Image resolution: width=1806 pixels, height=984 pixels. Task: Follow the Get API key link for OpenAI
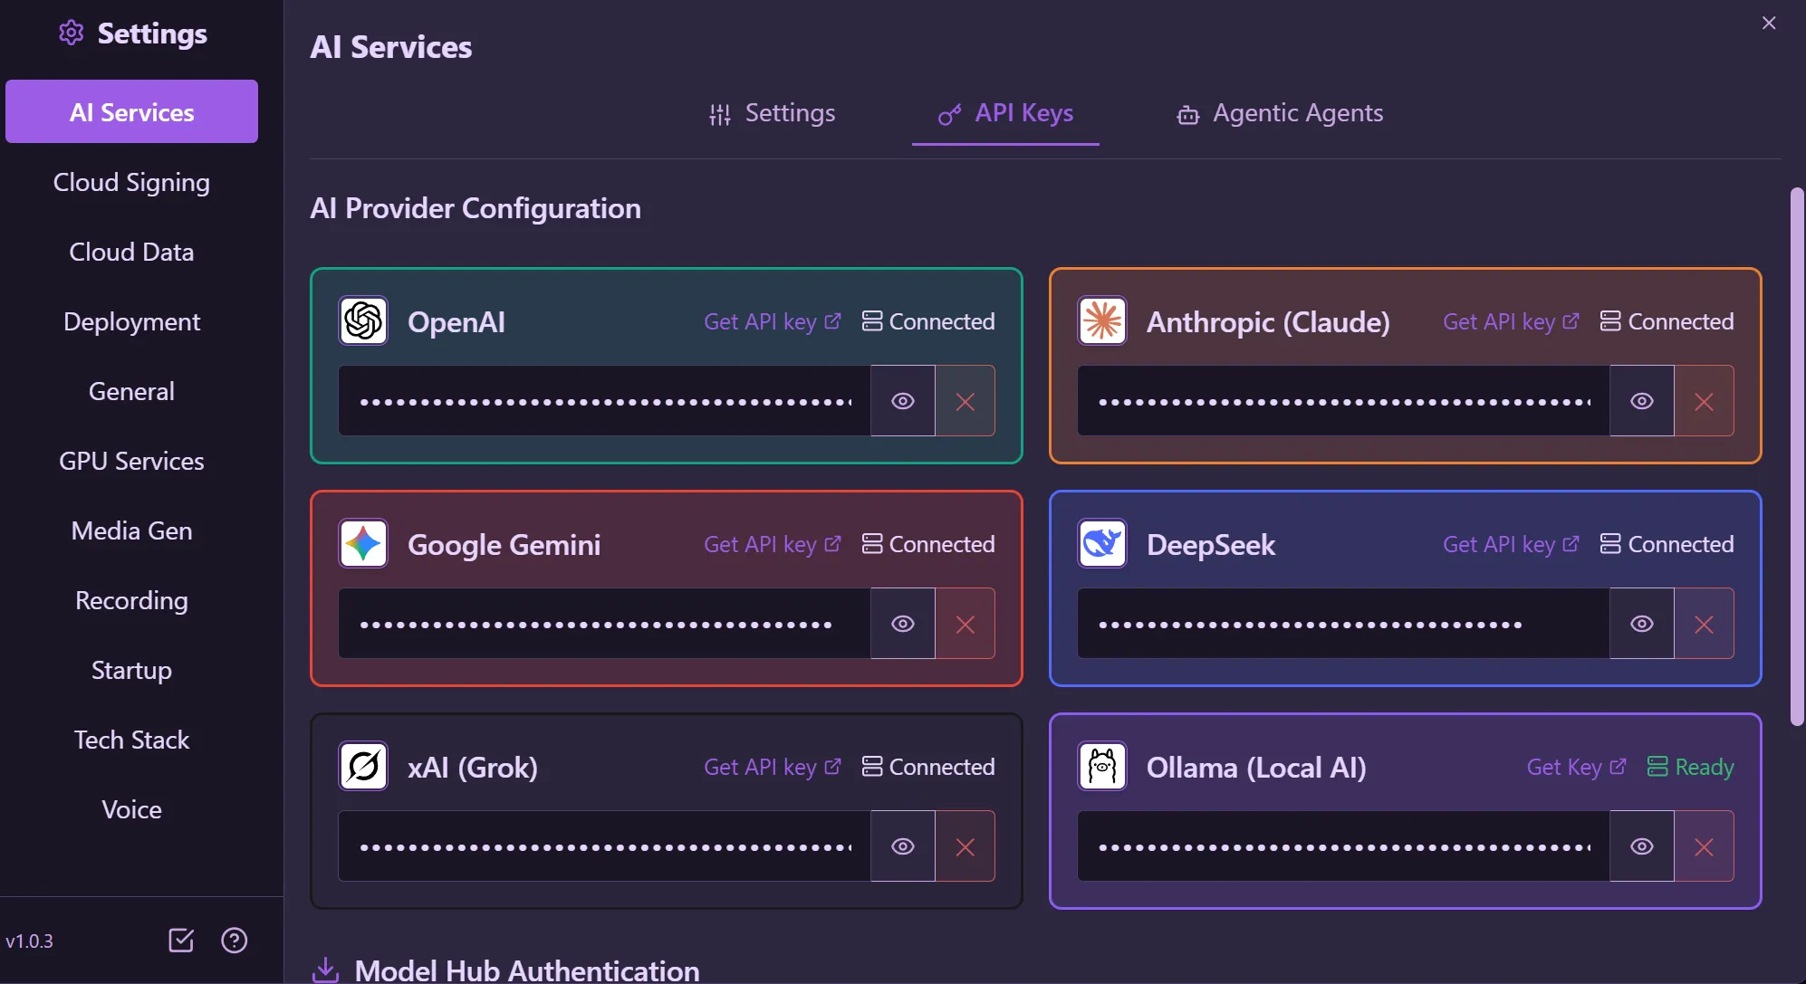(773, 321)
